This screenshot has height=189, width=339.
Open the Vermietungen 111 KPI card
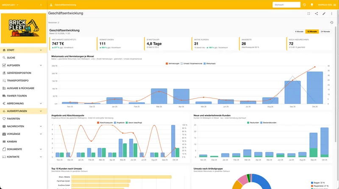(x=120, y=44)
